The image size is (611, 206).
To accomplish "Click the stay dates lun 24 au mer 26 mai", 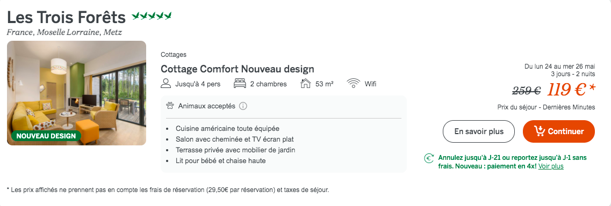I will (x=560, y=67).
